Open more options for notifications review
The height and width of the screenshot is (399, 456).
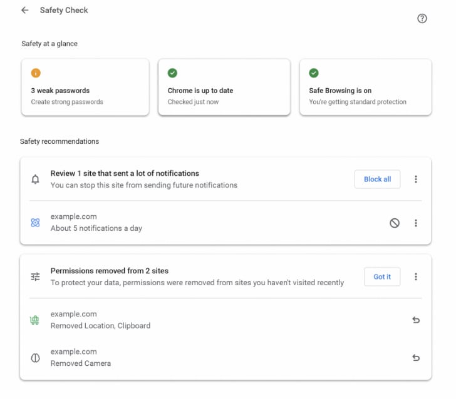tap(416, 179)
